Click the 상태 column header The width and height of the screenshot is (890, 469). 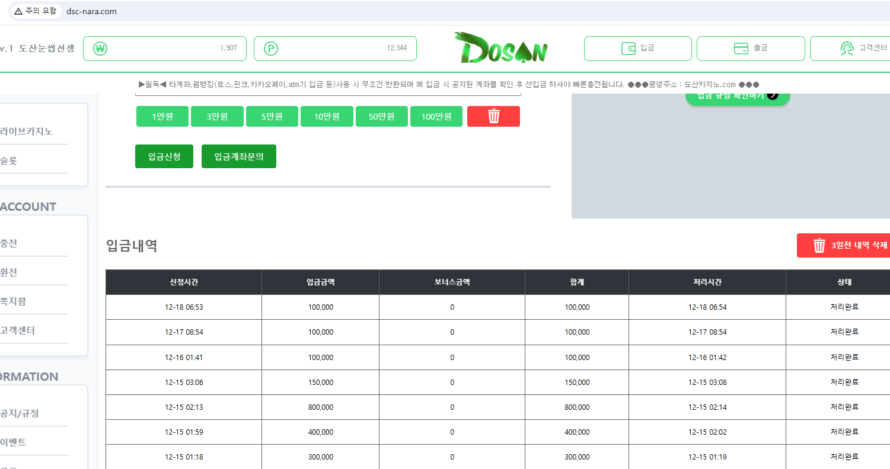(x=844, y=282)
